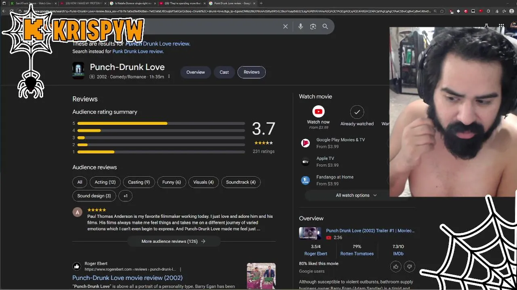Expand the +1 more review filters

pyautogui.click(x=126, y=196)
